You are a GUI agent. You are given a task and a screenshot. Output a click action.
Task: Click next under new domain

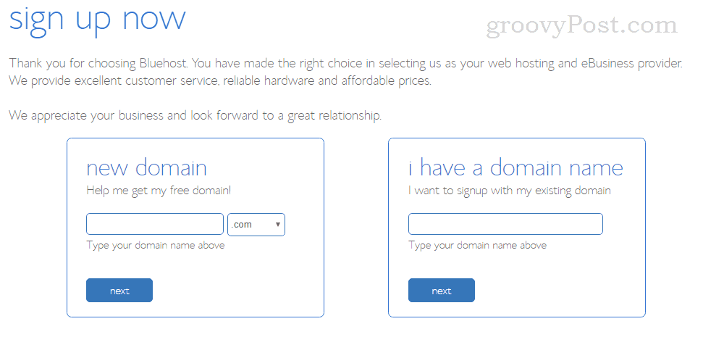point(119,291)
